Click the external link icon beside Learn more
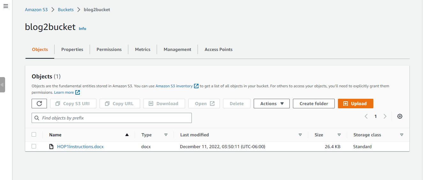The width and height of the screenshot is (426, 180). pyautogui.click(x=77, y=92)
